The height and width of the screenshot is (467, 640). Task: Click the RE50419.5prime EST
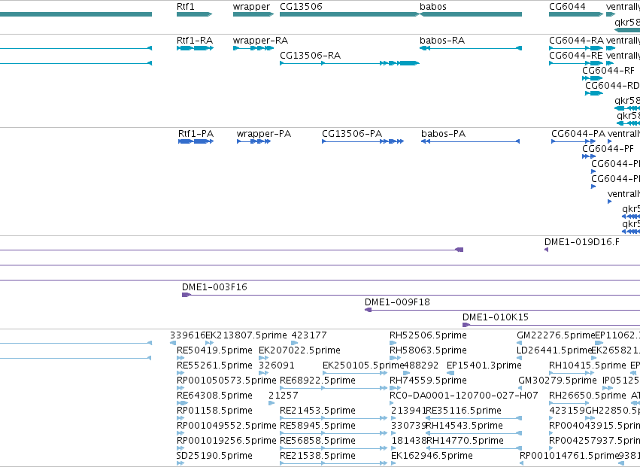click(180, 359)
